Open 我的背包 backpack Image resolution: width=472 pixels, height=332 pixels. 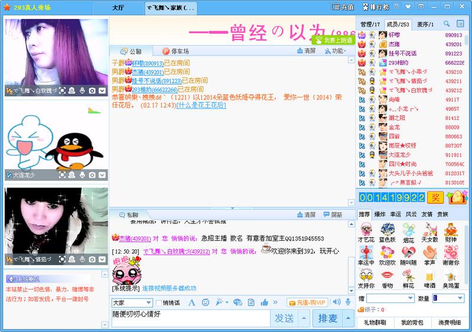412,323
